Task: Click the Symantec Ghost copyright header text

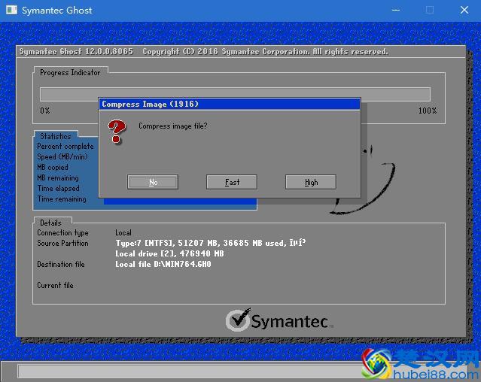Action: click(x=203, y=52)
